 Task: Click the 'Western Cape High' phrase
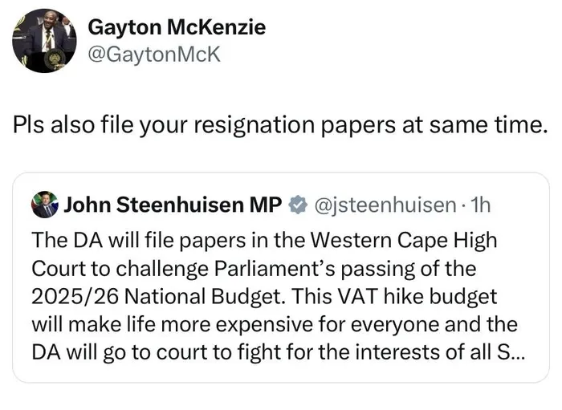[403, 240]
